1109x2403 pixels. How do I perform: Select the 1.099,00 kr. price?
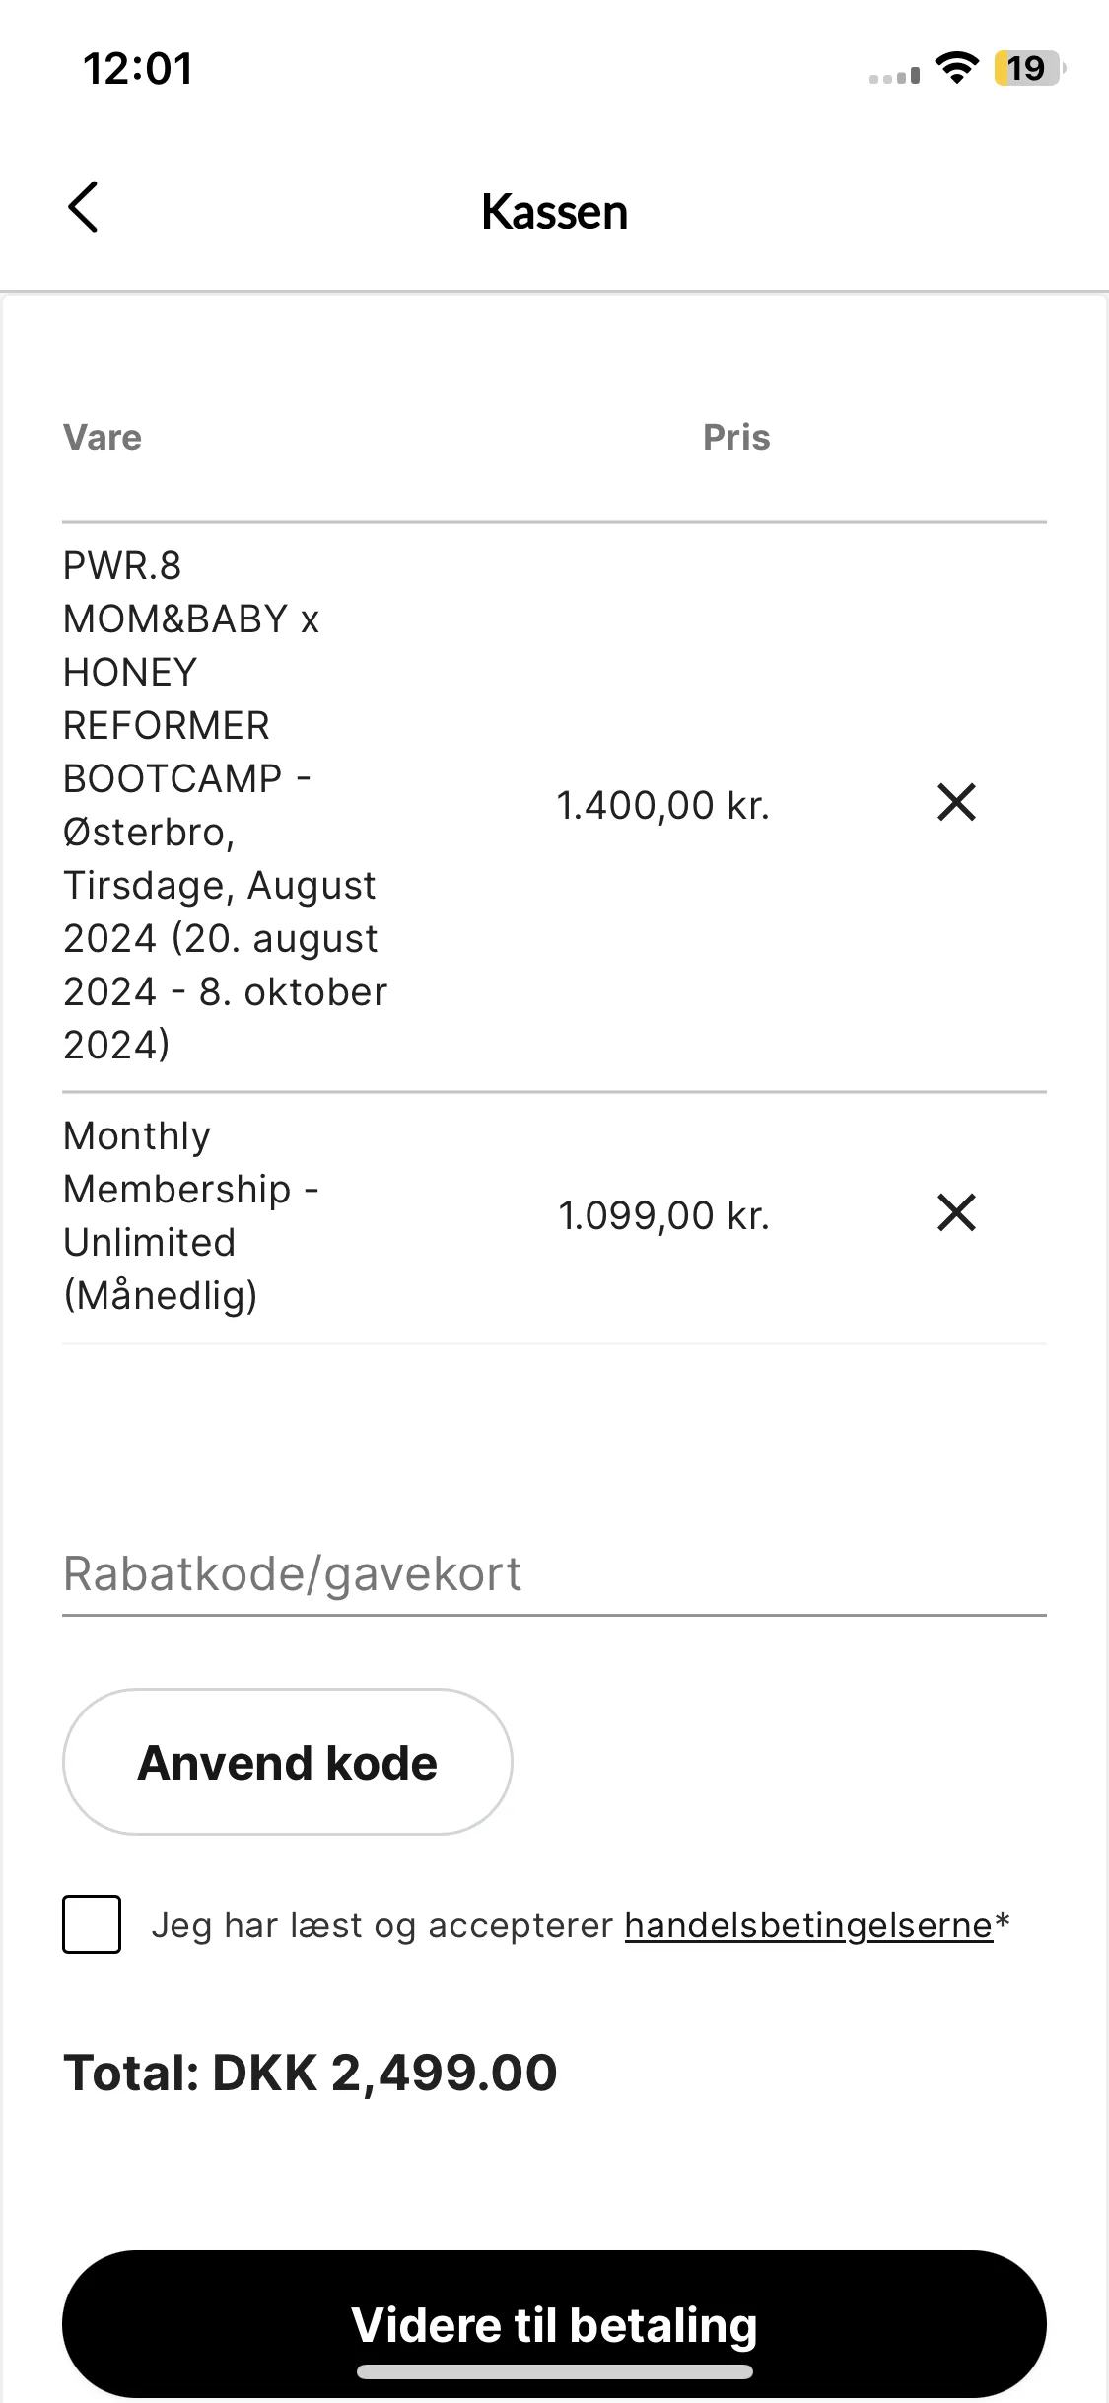663,1215
